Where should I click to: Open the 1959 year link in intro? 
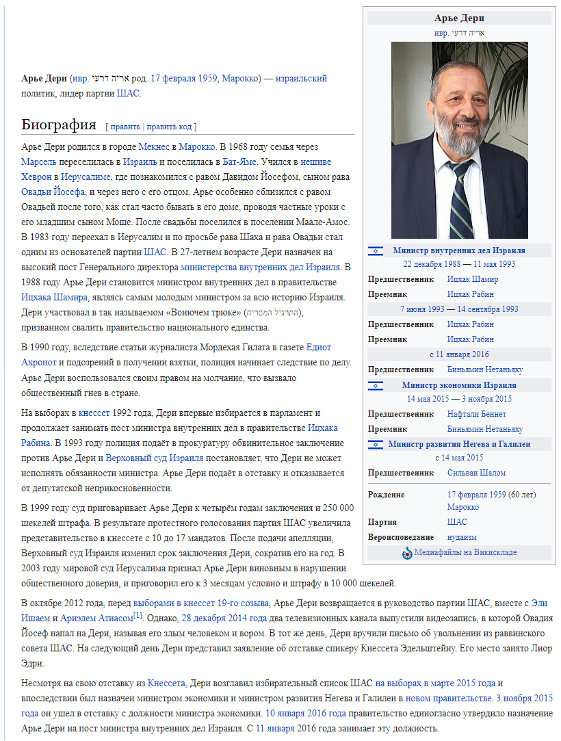(207, 79)
